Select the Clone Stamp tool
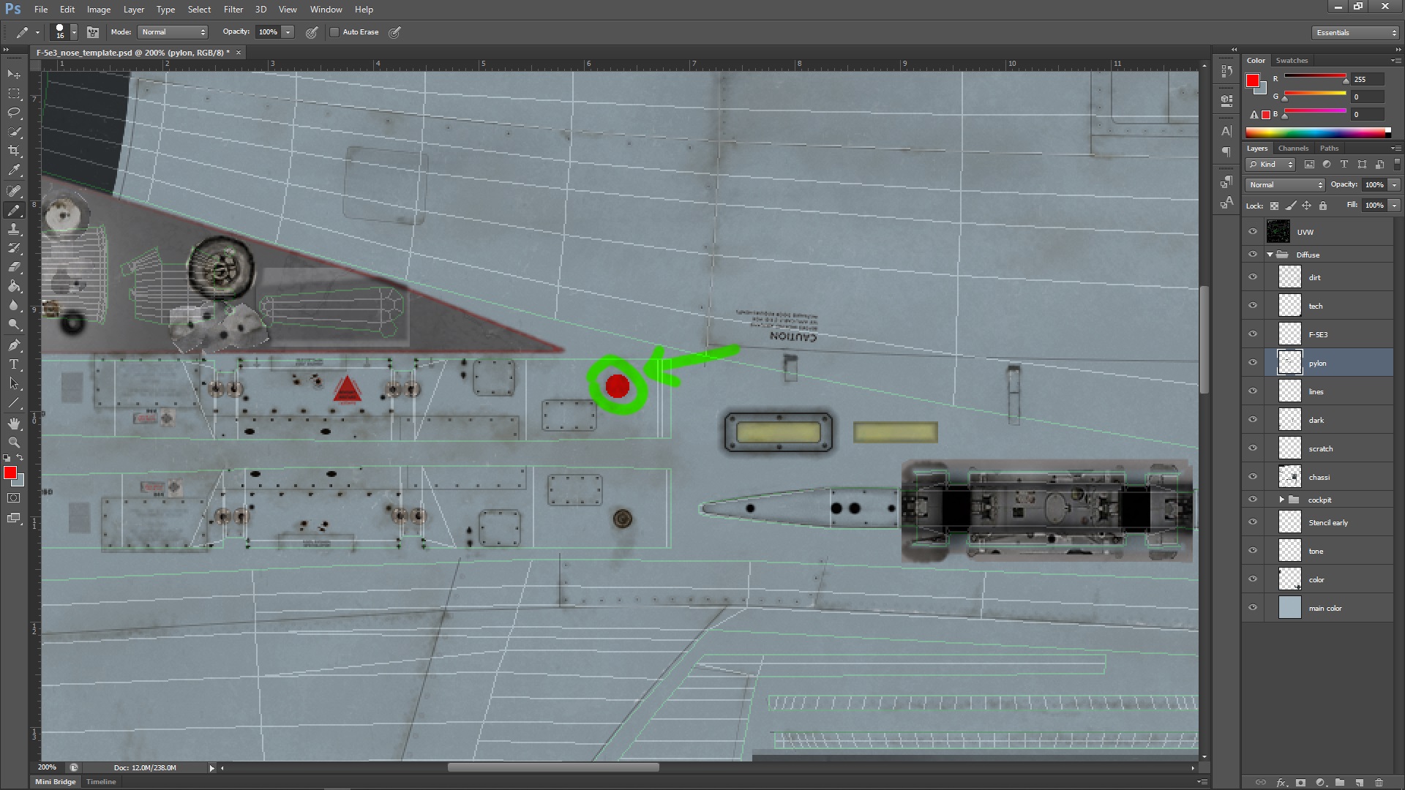This screenshot has width=1405, height=790. 14,229
